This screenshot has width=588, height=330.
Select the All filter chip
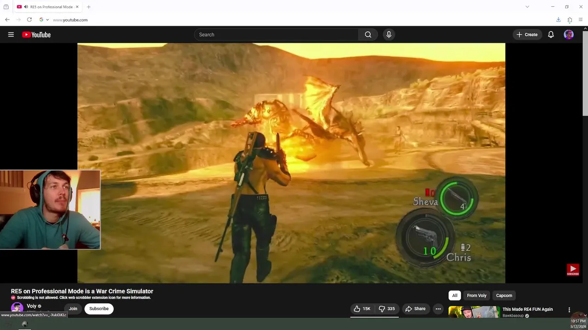455,296
